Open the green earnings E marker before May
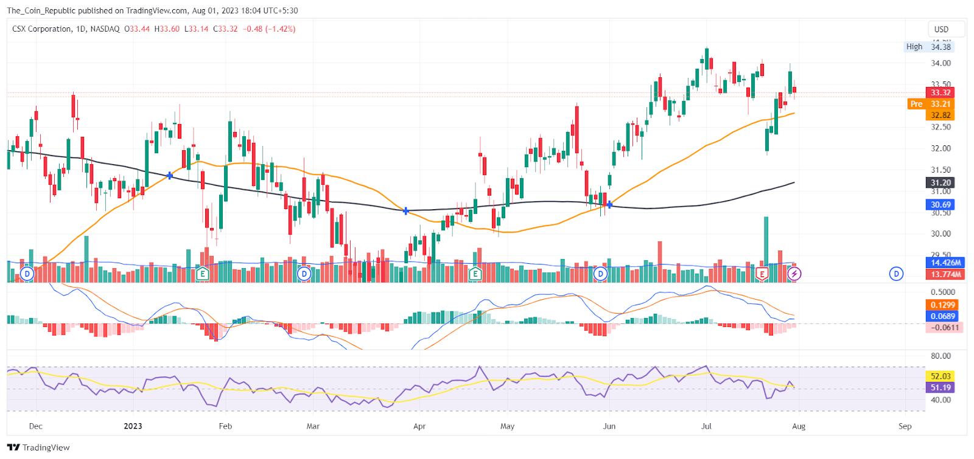 click(475, 274)
